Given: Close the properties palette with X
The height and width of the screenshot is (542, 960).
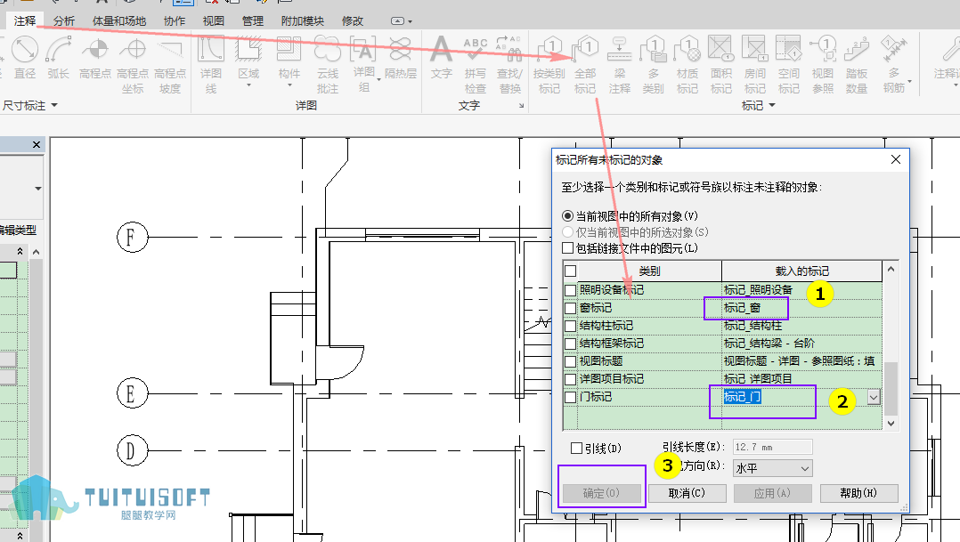Looking at the screenshot, I should click(37, 144).
